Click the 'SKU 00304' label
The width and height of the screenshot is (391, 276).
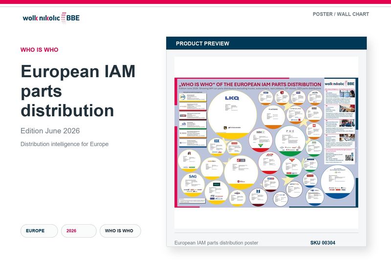pos(323,243)
